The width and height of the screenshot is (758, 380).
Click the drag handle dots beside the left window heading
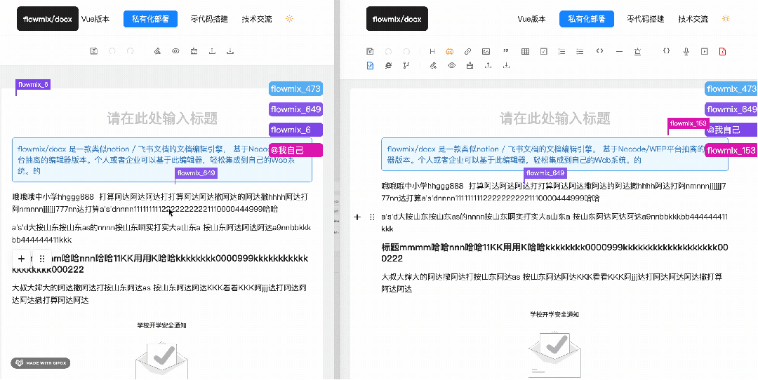(x=42, y=259)
